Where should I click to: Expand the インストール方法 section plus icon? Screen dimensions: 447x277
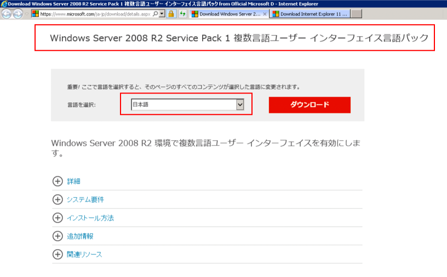tap(58, 218)
